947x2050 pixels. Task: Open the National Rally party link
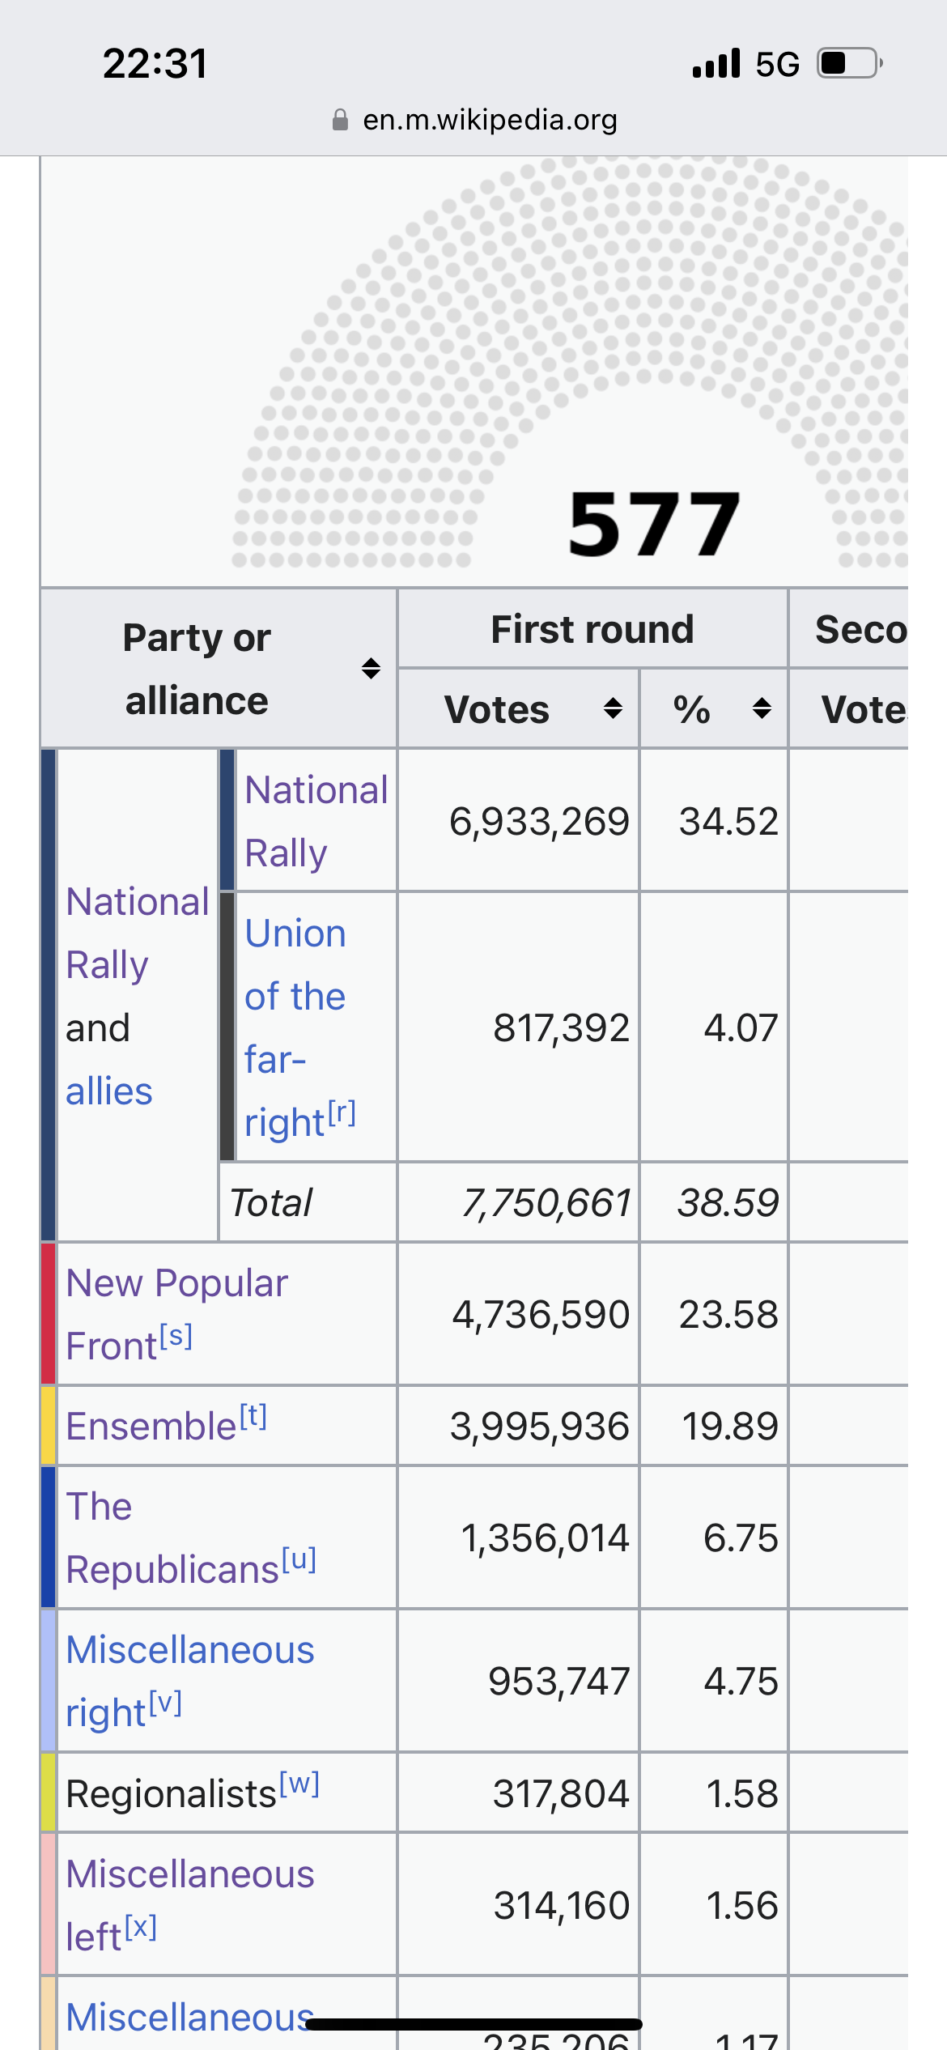click(316, 820)
